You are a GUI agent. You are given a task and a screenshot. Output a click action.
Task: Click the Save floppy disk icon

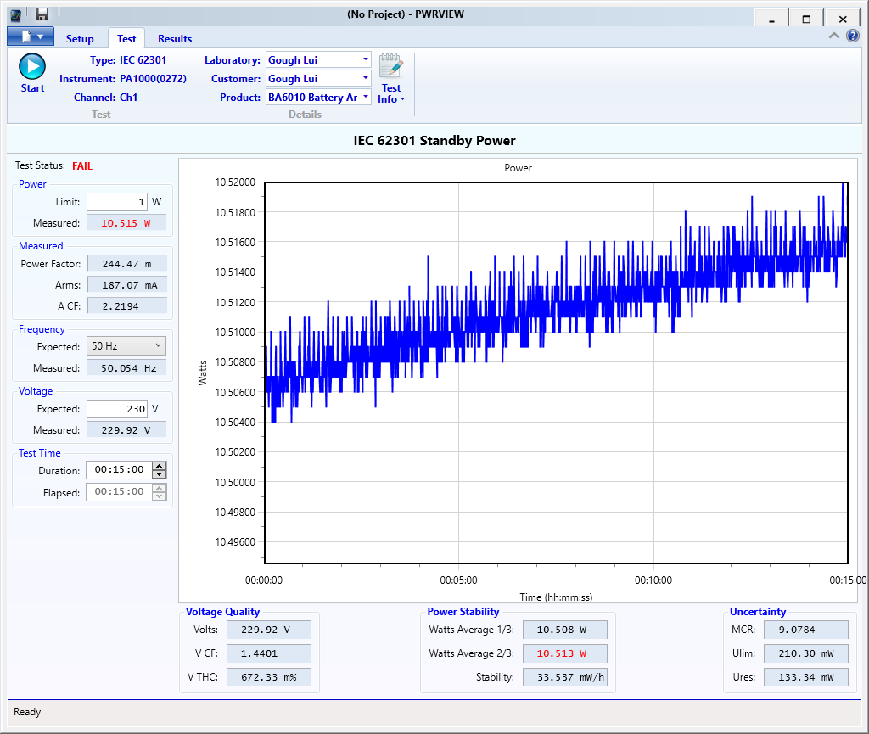[42, 14]
